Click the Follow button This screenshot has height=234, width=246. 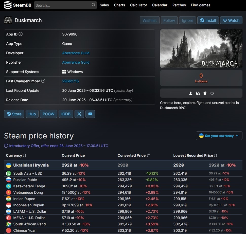click(x=169, y=20)
